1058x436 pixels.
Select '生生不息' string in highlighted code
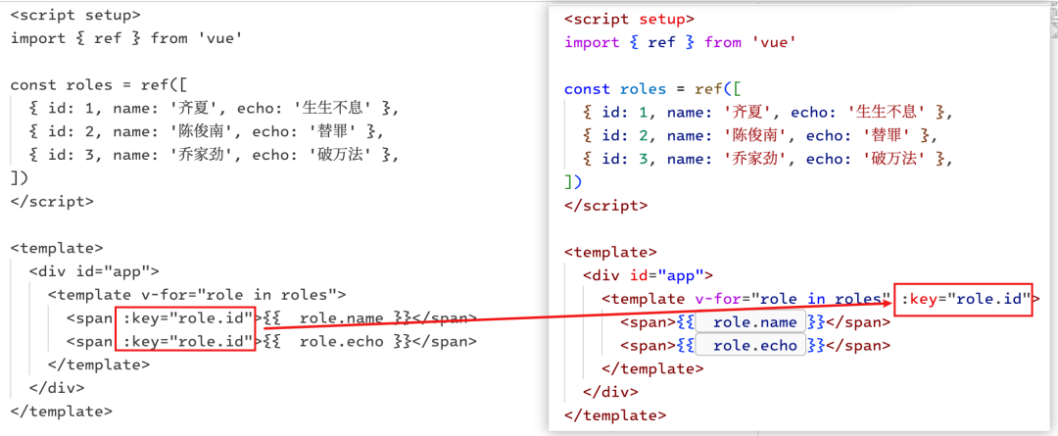pyautogui.click(x=886, y=112)
